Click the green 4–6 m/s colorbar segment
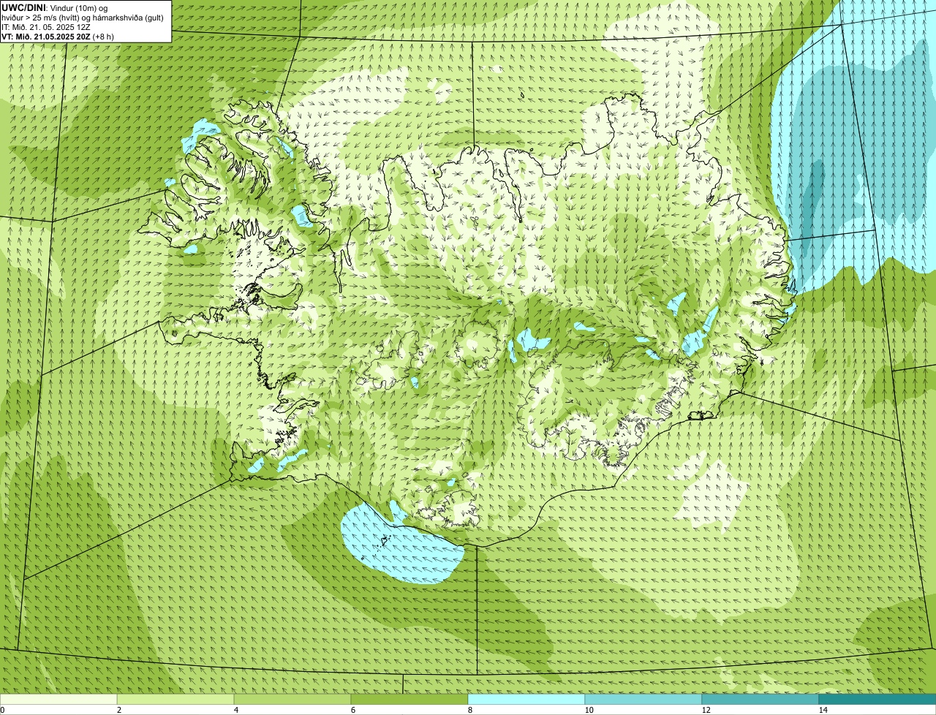The height and width of the screenshot is (715, 936). coord(292,699)
